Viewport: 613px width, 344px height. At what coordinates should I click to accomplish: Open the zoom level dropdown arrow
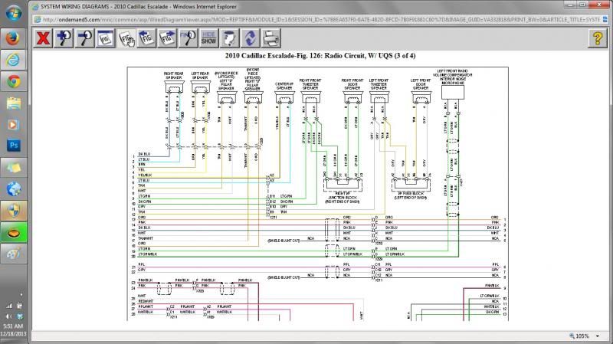pos(598,336)
